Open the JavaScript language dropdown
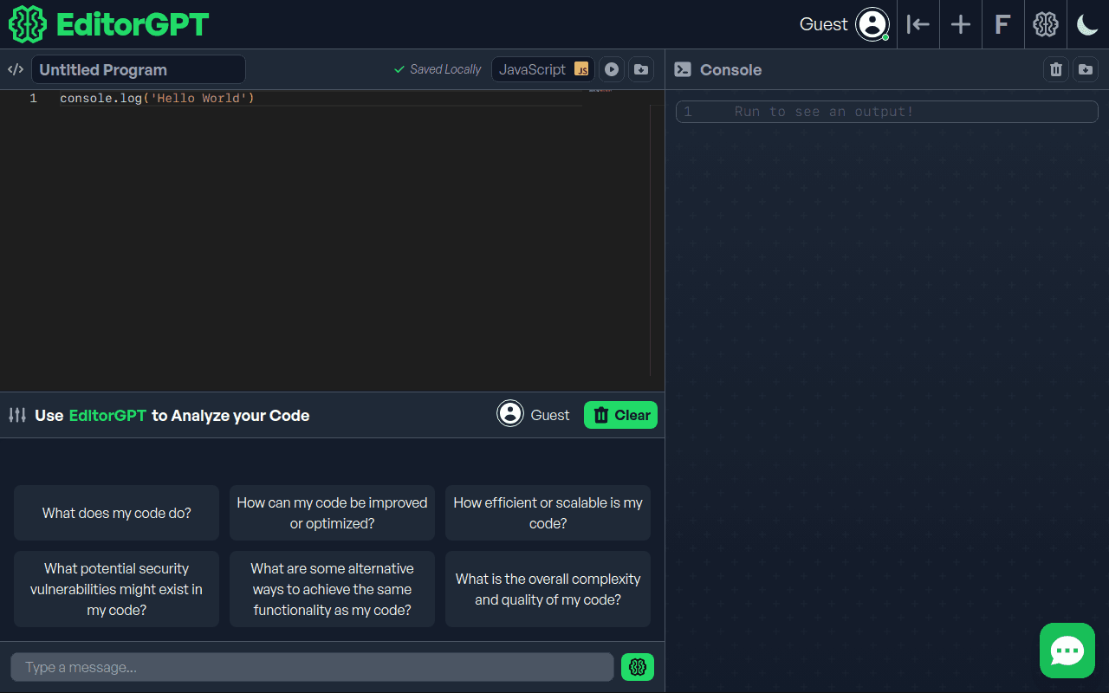Viewport: 1109px width, 693px height. 543,69
